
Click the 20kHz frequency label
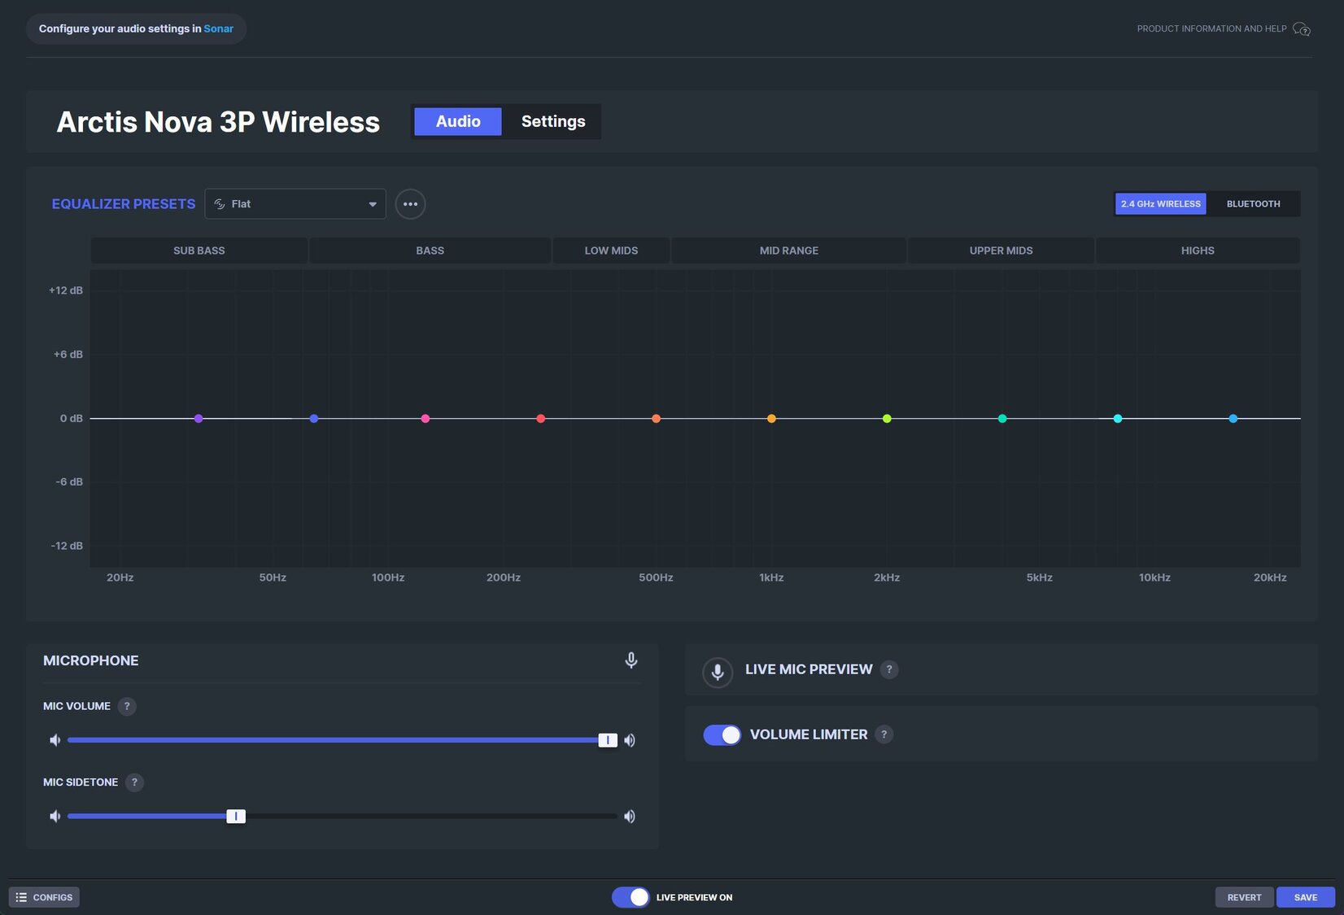[1270, 577]
